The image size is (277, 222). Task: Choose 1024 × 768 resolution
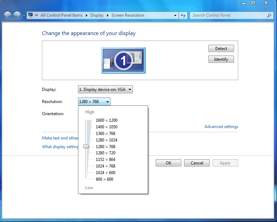coord(105,166)
